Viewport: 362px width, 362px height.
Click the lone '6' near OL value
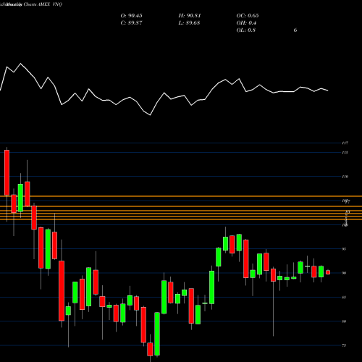[295, 30]
